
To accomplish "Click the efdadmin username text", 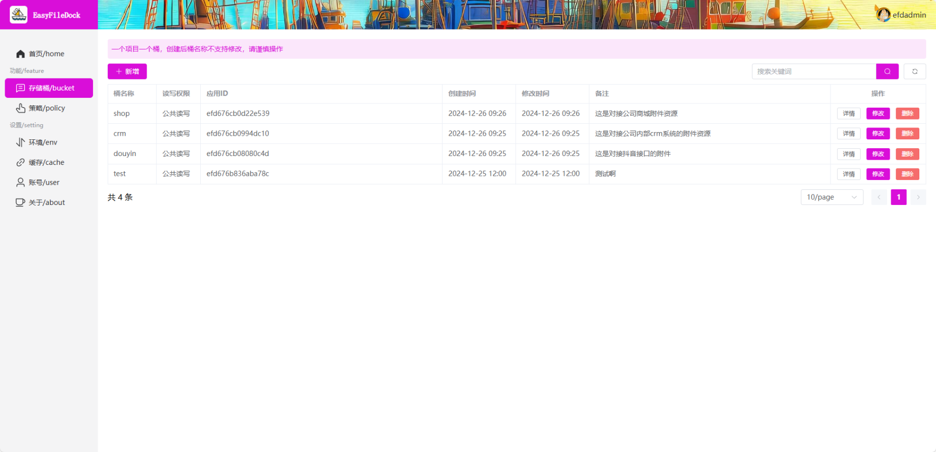I will (x=909, y=15).
